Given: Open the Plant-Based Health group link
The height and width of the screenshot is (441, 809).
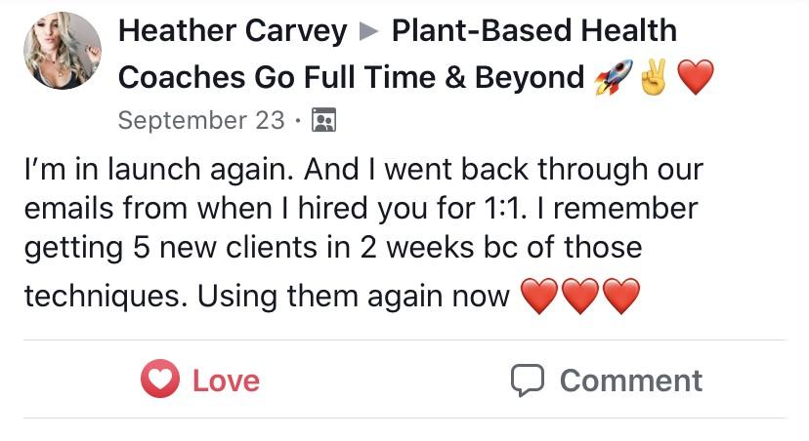Looking at the screenshot, I should (533, 31).
